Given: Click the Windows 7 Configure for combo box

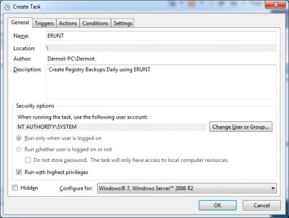Looking at the screenshot, I should coord(187,189).
